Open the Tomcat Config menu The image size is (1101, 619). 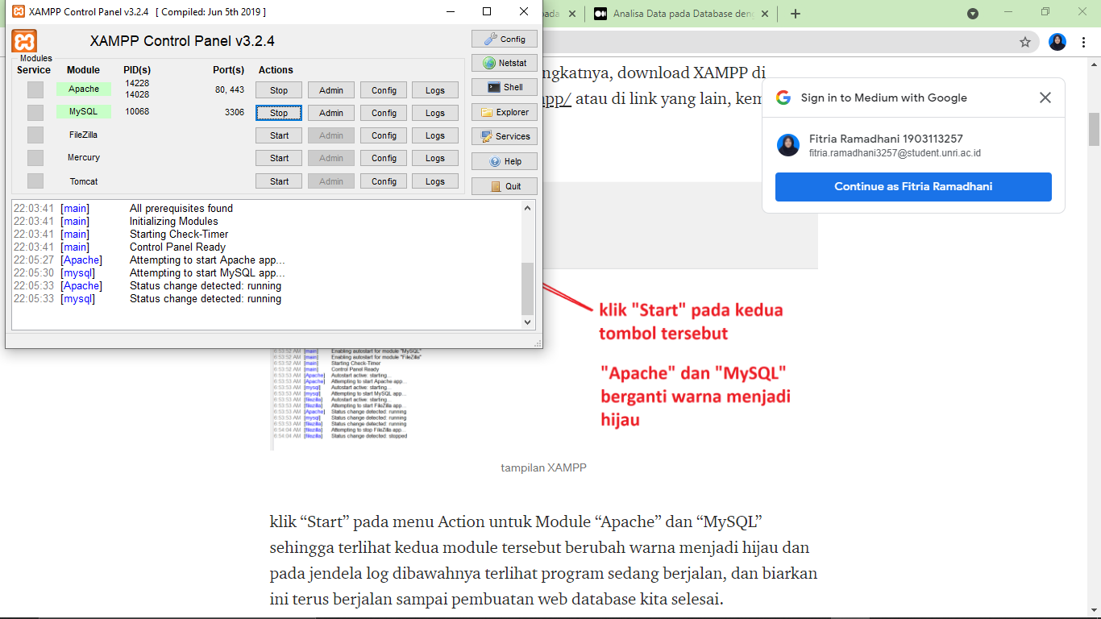(384, 181)
